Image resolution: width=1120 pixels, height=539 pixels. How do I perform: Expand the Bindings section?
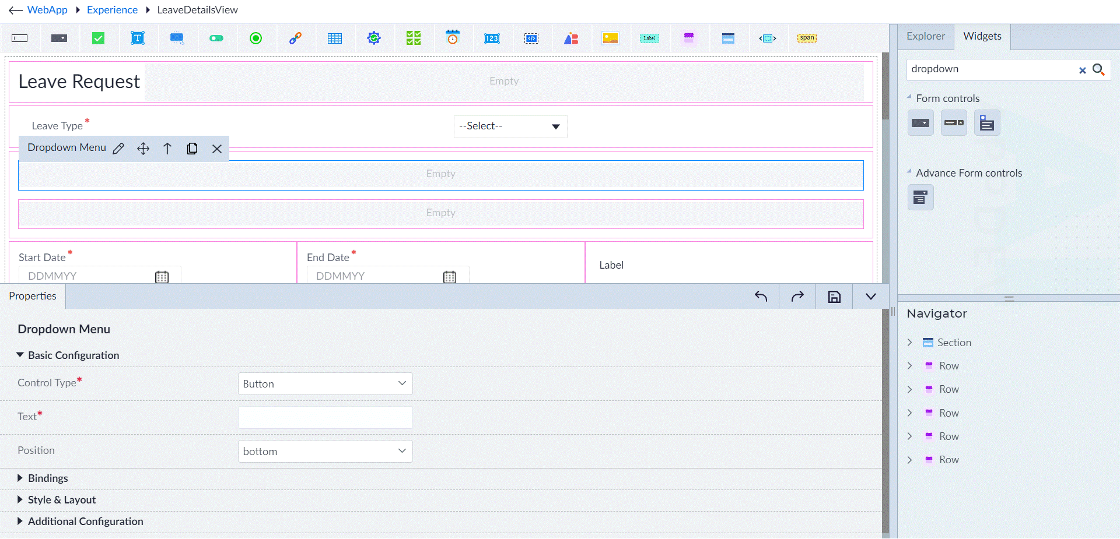[x=43, y=478]
